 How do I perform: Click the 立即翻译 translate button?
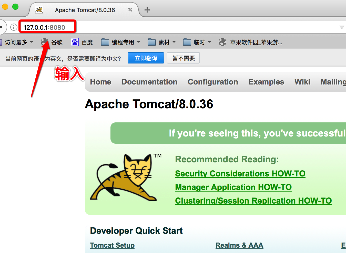pyautogui.click(x=146, y=58)
